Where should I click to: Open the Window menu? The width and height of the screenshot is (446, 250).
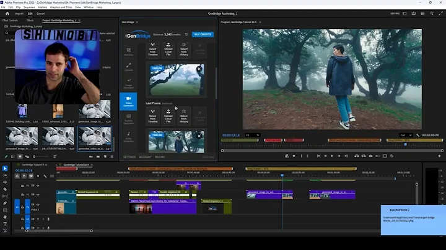point(89,7)
